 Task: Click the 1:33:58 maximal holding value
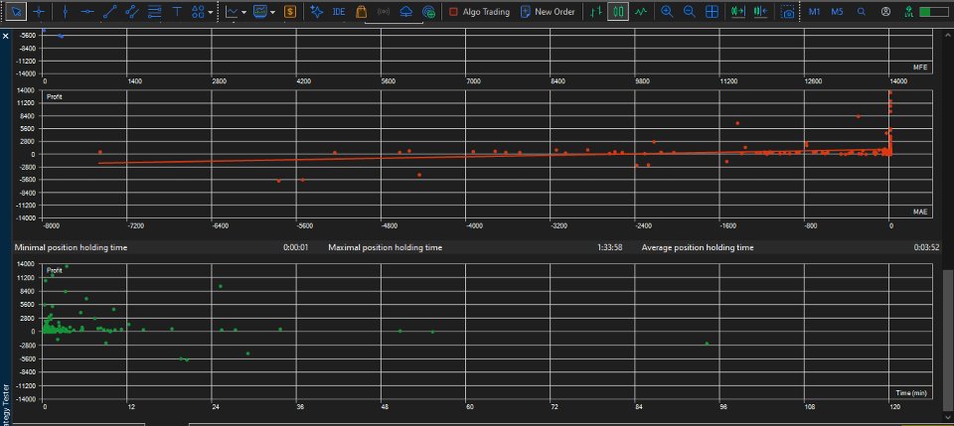click(x=609, y=248)
